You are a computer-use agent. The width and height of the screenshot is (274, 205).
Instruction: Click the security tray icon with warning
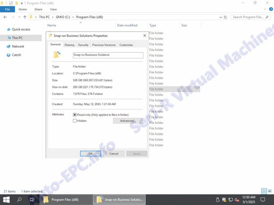[224, 199]
